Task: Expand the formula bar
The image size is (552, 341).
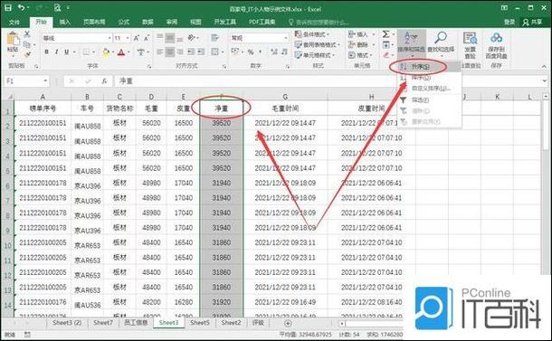Action: 545,81
